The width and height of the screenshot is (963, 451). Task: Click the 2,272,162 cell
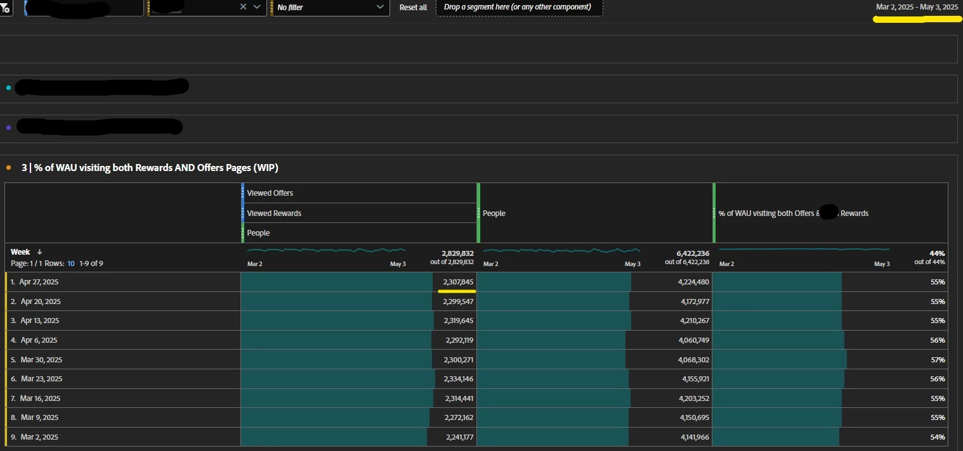358,417
